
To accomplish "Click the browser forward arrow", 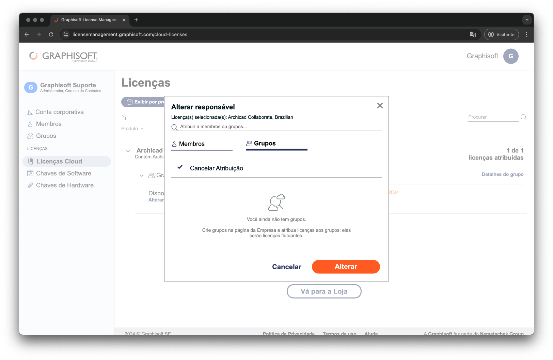I will (x=39, y=34).
